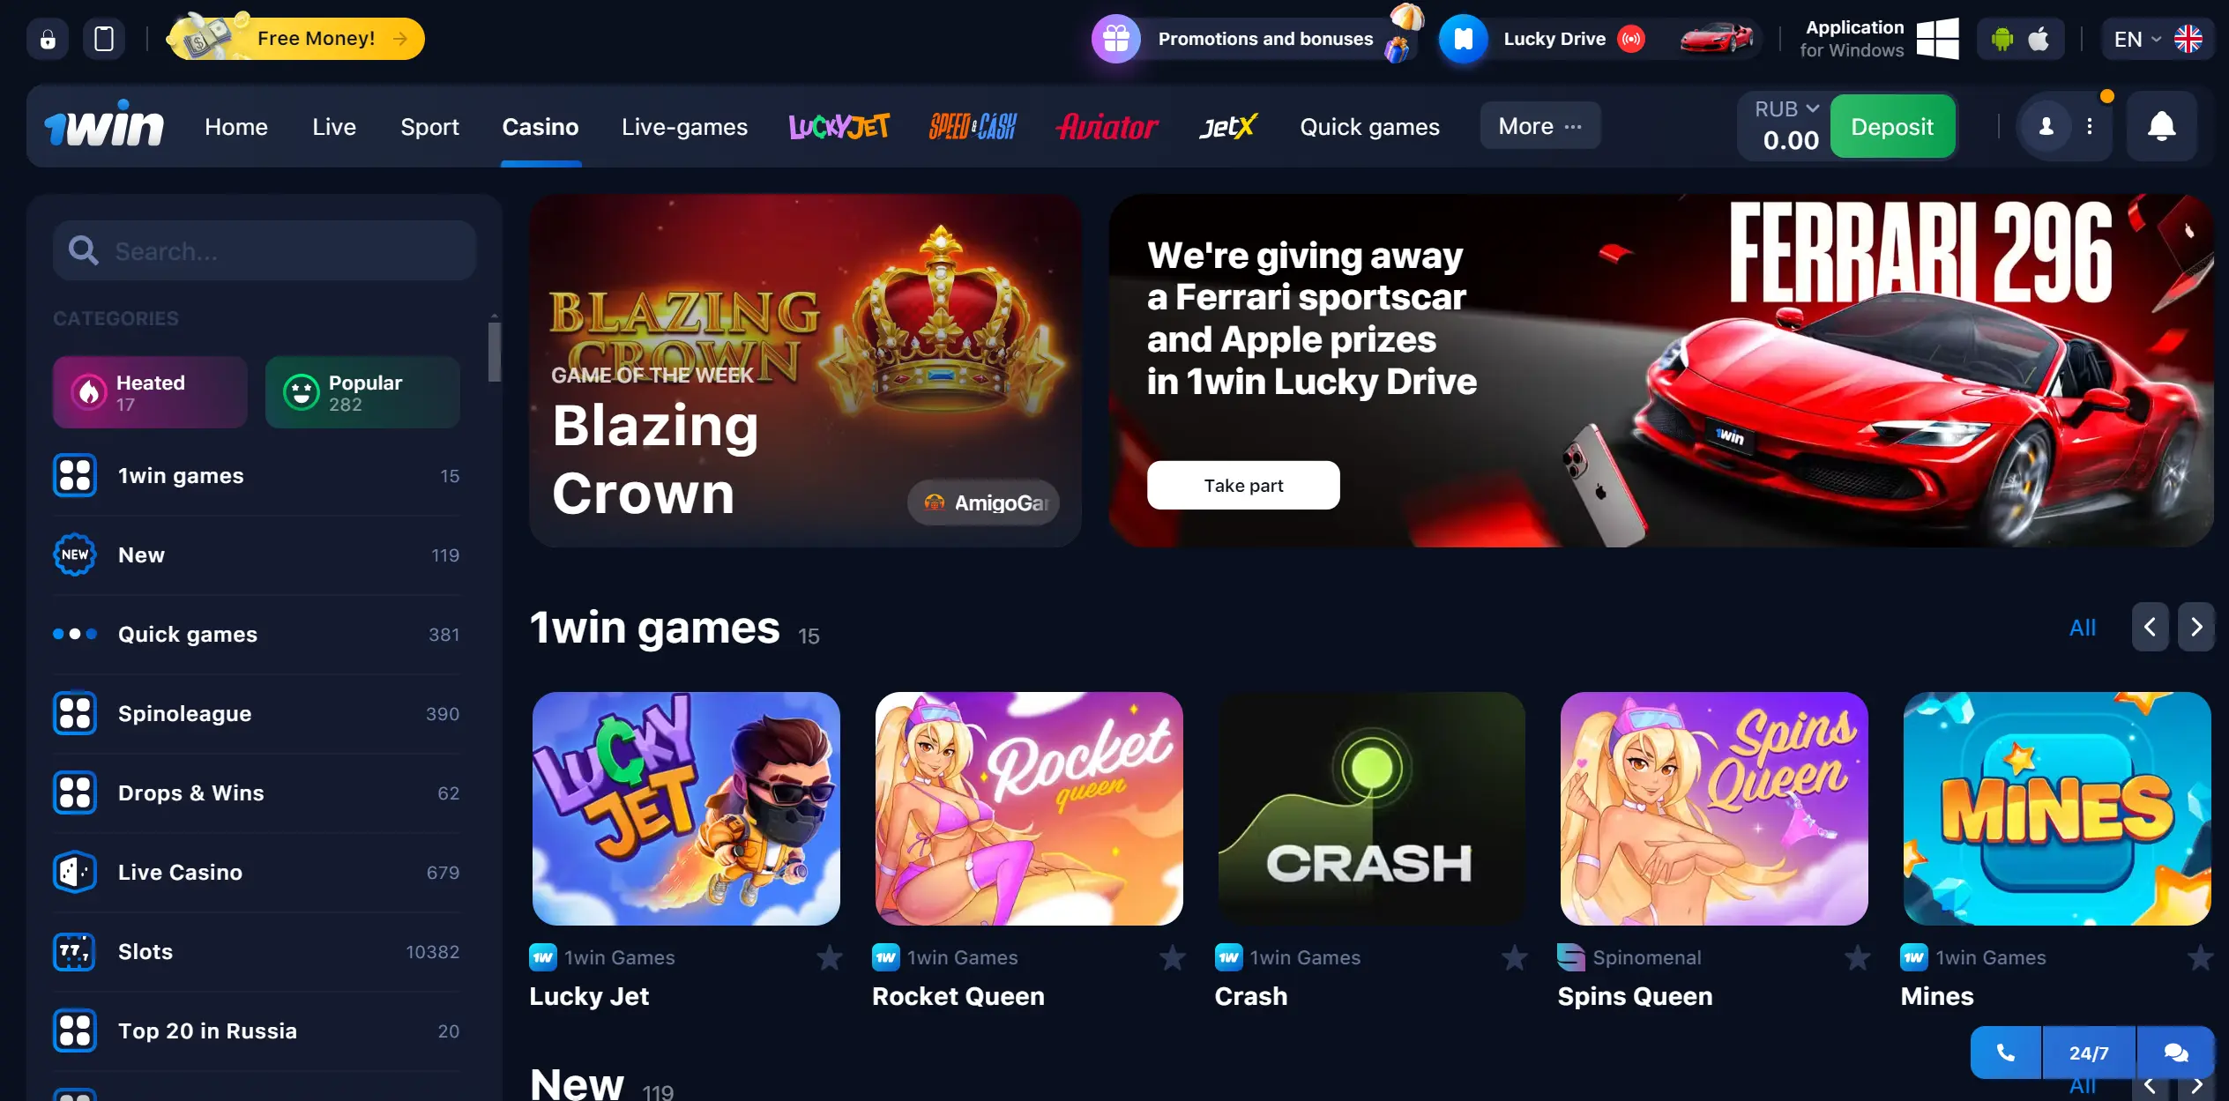Click the Windows application download icon

coord(1937,39)
